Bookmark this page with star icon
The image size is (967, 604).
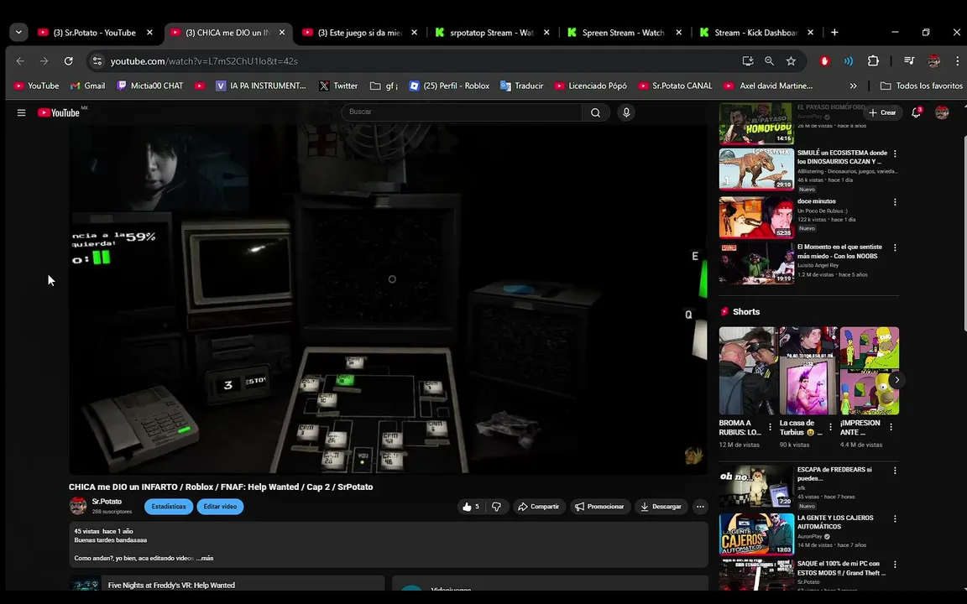792,61
